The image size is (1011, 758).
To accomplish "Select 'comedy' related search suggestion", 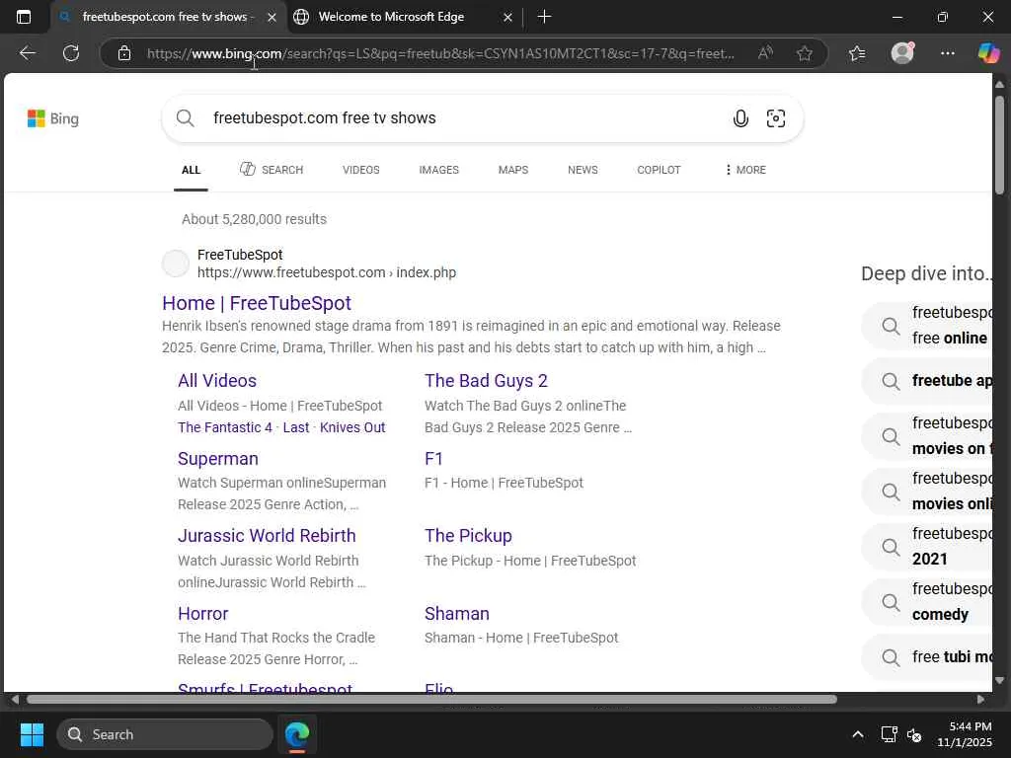I will (927, 602).
